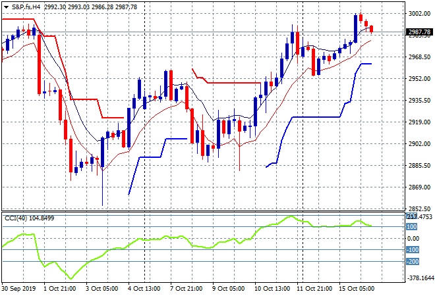Image resolution: width=435 pixels, height=296 pixels.
Task: Click the 2852.50 price axis value
Action: (x=419, y=209)
